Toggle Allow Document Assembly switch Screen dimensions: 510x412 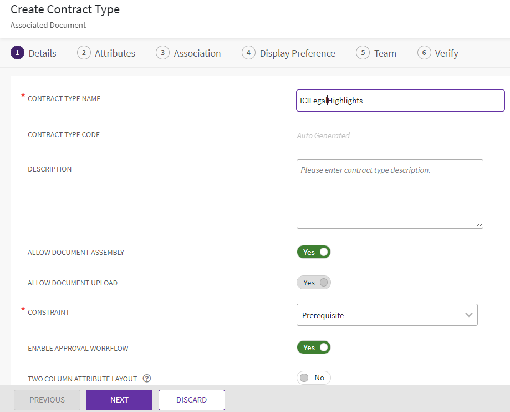(x=314, y=252)
